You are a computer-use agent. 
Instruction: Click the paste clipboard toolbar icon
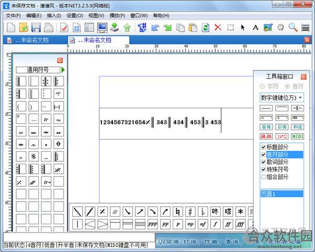pyautogui.click(x=193, y=27)
